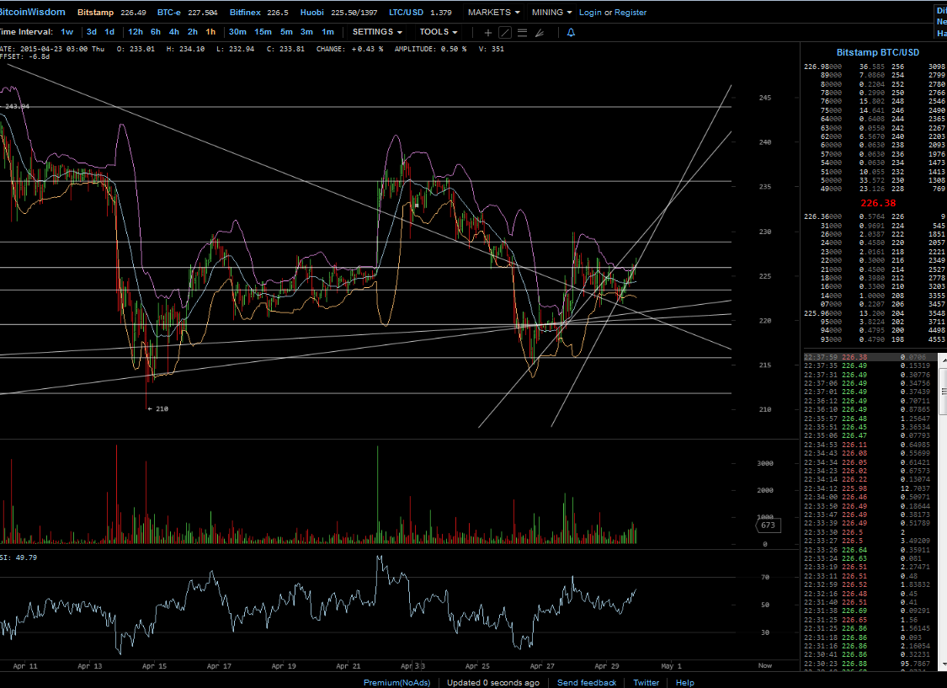The height and width of the screenshot is (688, 947).
Task: Set time interval to 12h
Action: coord(136,32)
